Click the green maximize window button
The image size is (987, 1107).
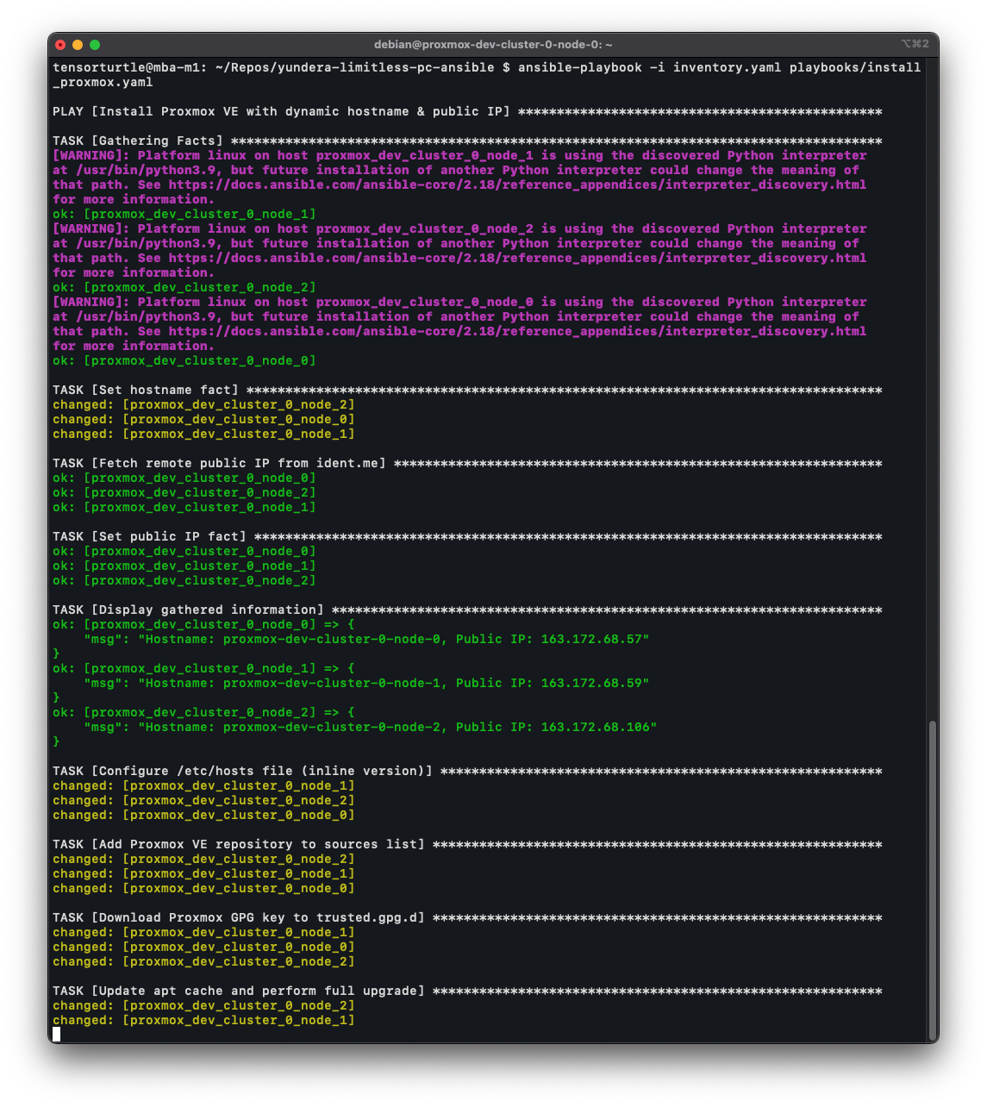[95, 45]
